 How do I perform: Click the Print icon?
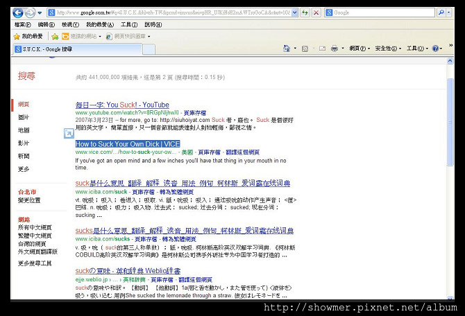click(335, 49)
